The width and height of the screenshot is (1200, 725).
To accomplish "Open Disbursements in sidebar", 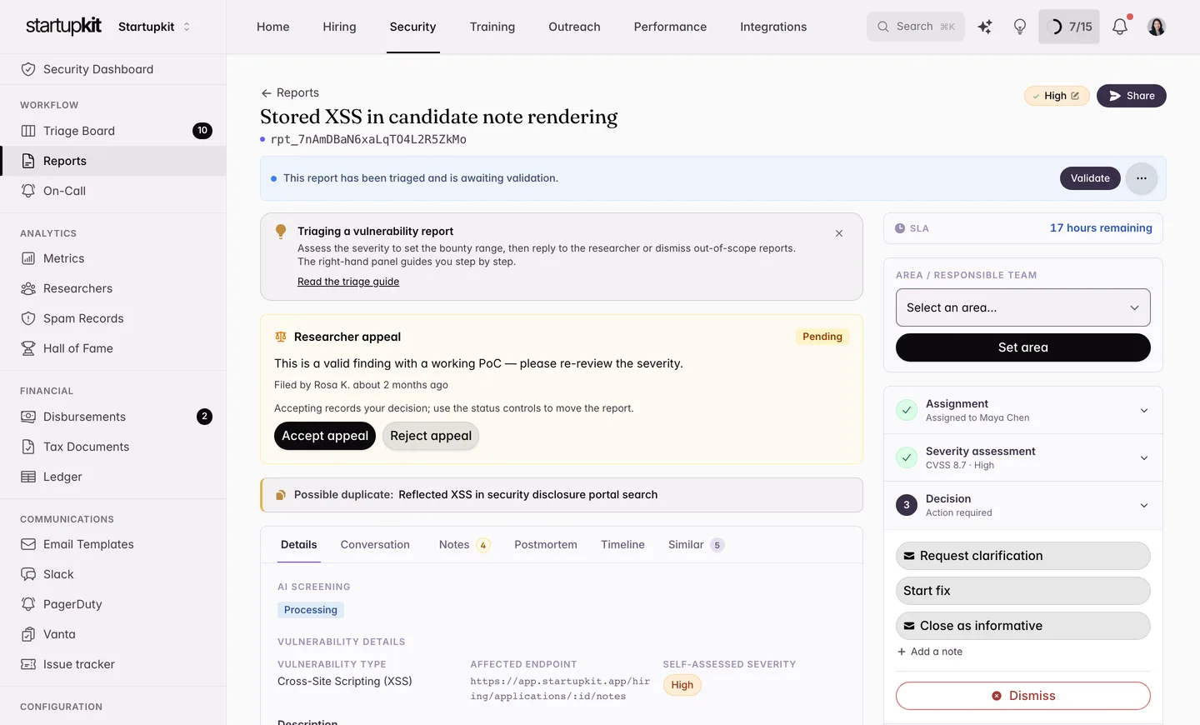I will coord(112,417).
